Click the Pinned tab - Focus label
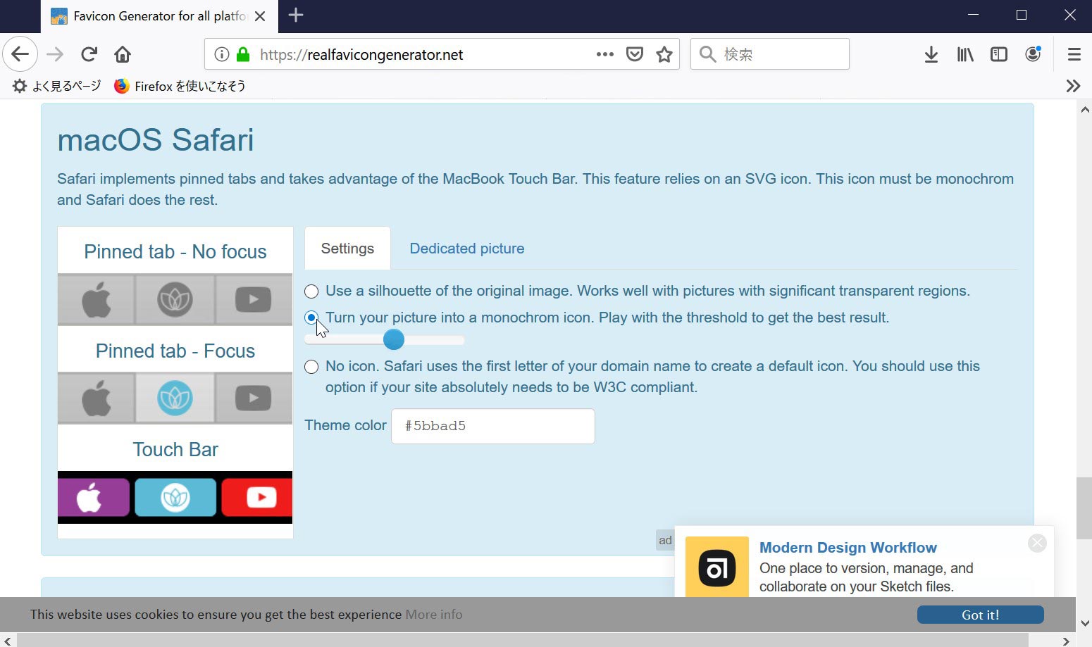Screen dimensions: 1092x647 coord(175,351)
